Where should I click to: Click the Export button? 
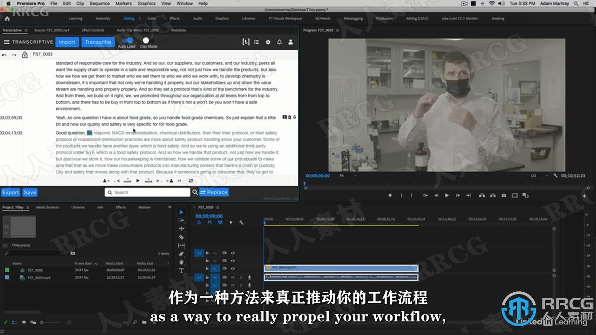pyautogui.click(x=10, y=192)
